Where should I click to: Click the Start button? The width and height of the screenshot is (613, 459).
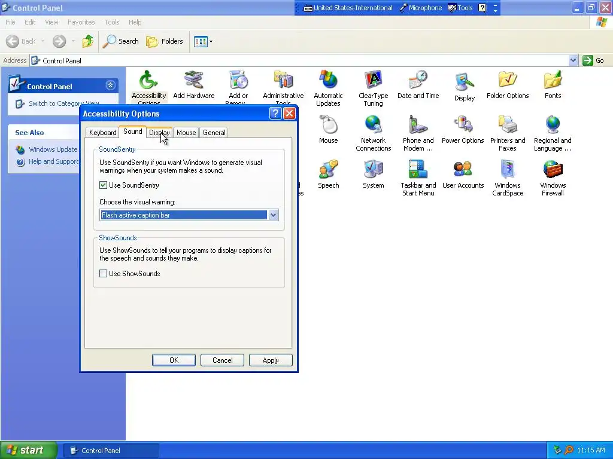pos(28,450)
